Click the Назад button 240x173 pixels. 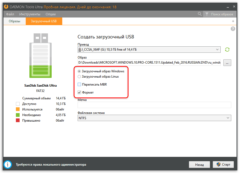[x=199, y=165]
